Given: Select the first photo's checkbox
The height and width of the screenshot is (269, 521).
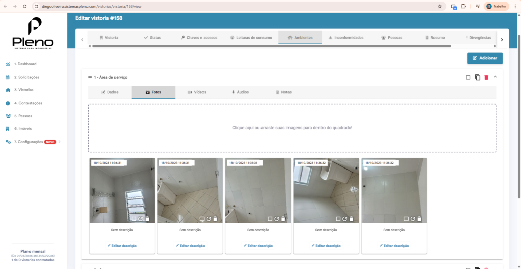Looking at the screenshot, I should 134,219.
